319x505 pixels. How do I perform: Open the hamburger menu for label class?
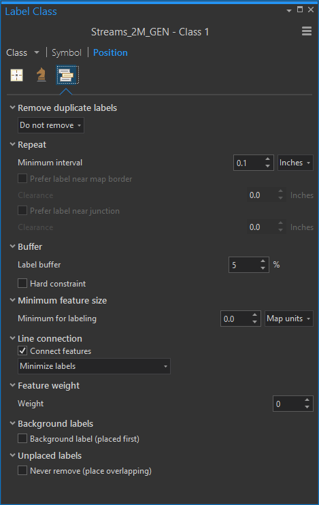tap(307, 31)
